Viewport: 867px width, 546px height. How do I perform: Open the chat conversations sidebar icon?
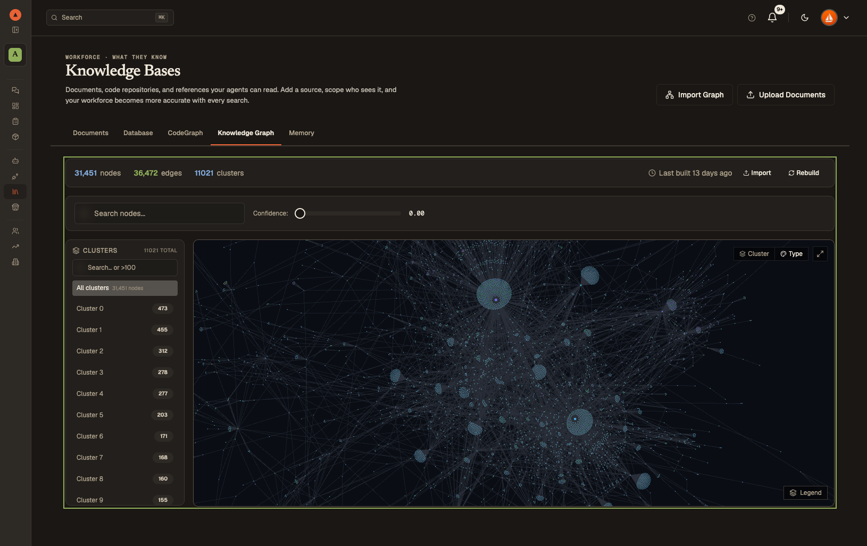15,90
